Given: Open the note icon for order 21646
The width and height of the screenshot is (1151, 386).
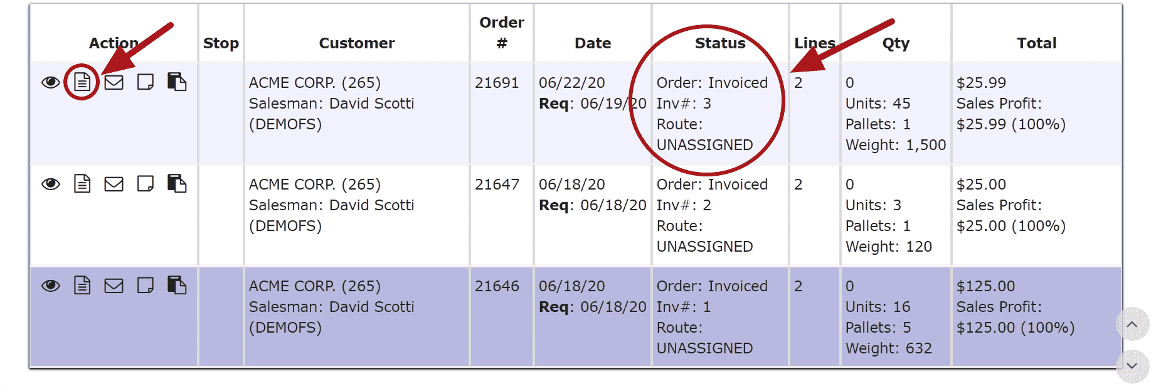Looking at the screenshot, I should point(146,286).
